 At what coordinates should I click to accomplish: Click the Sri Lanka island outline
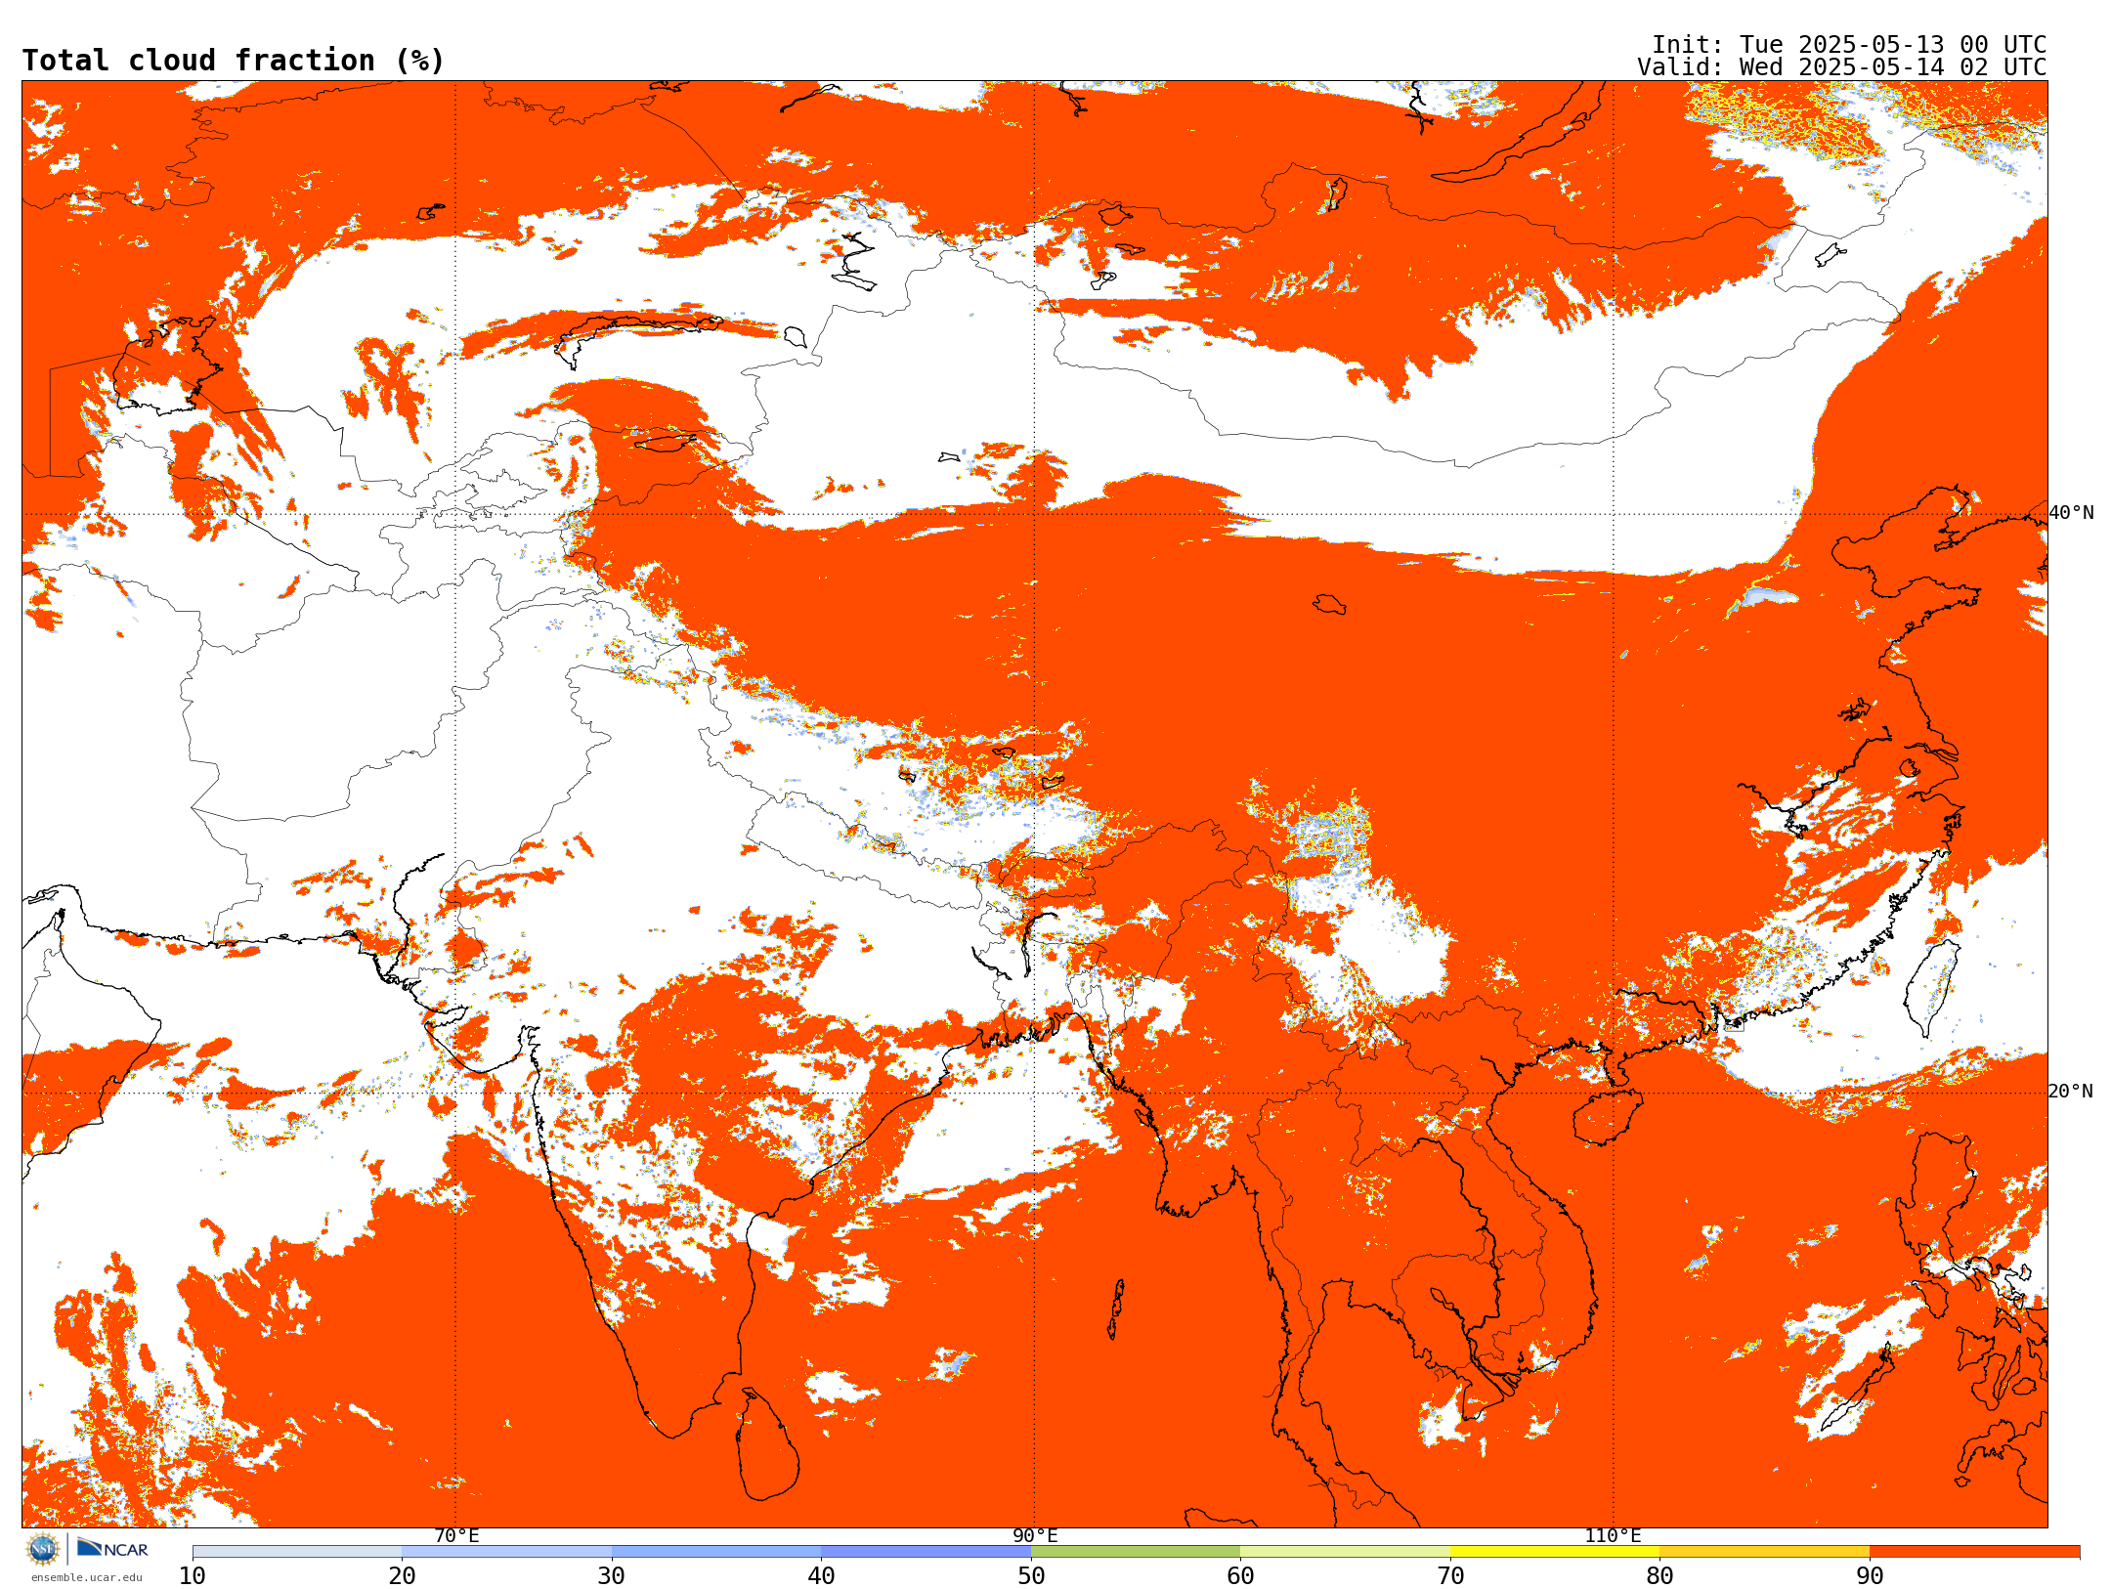(768, 1444)
